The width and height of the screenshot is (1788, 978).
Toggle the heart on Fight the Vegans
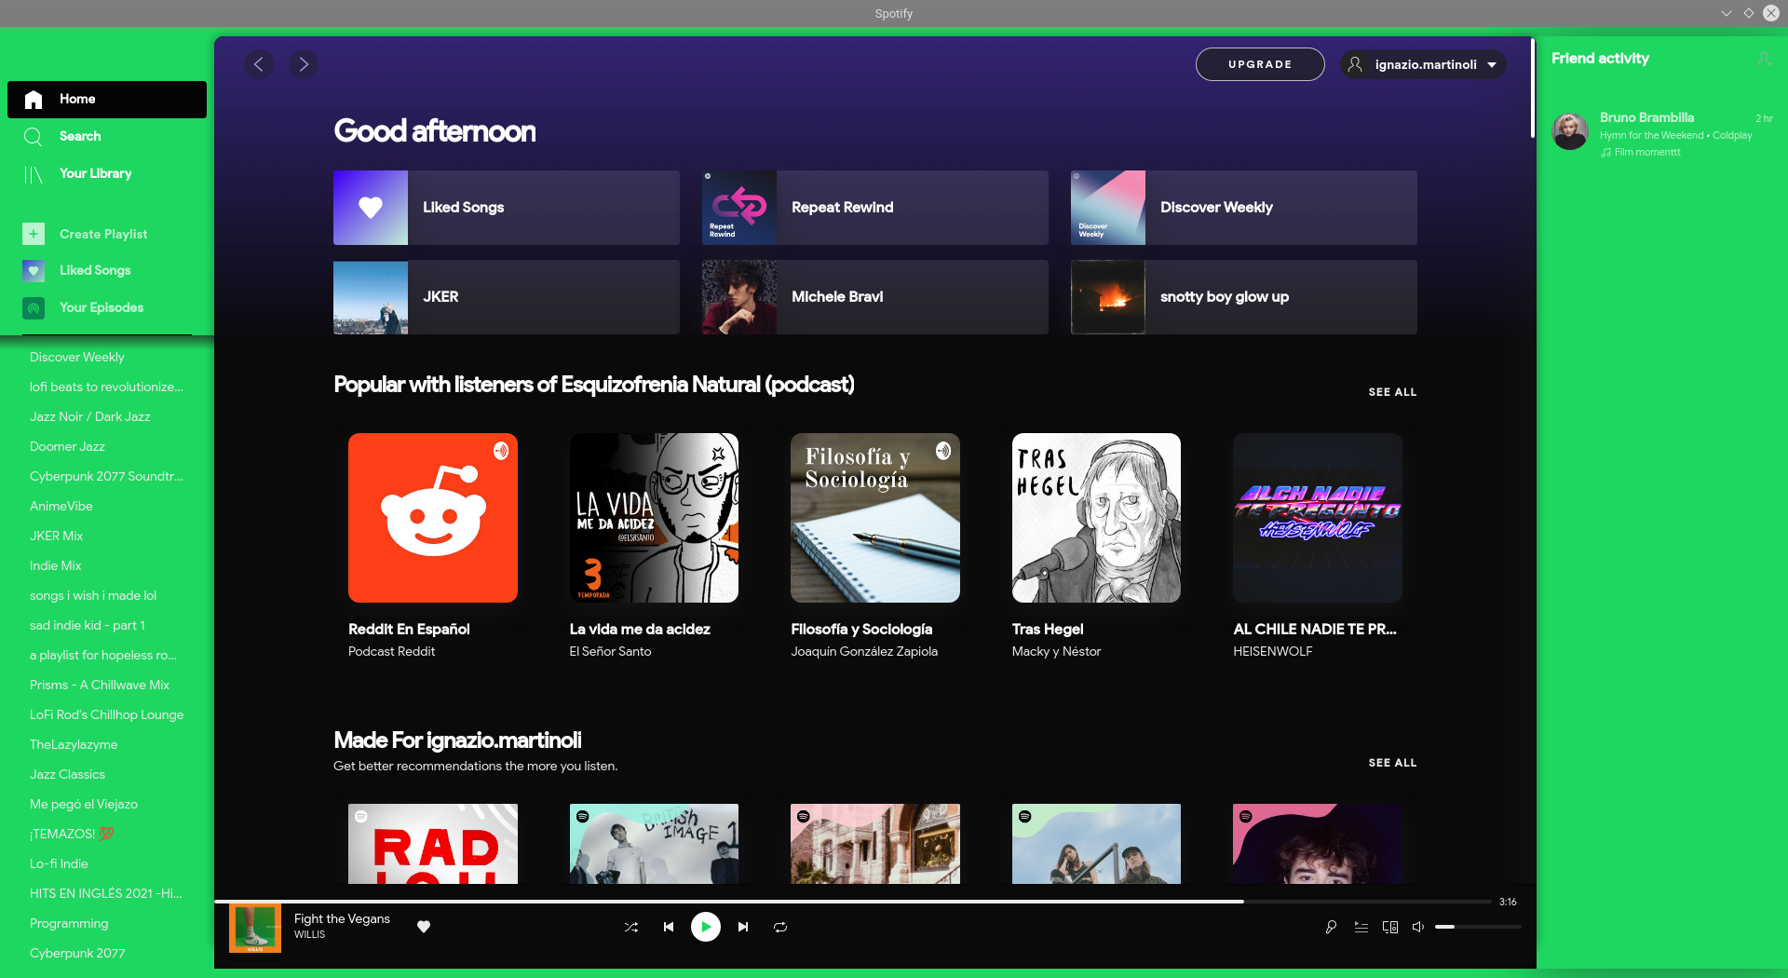tap(424, 926)
